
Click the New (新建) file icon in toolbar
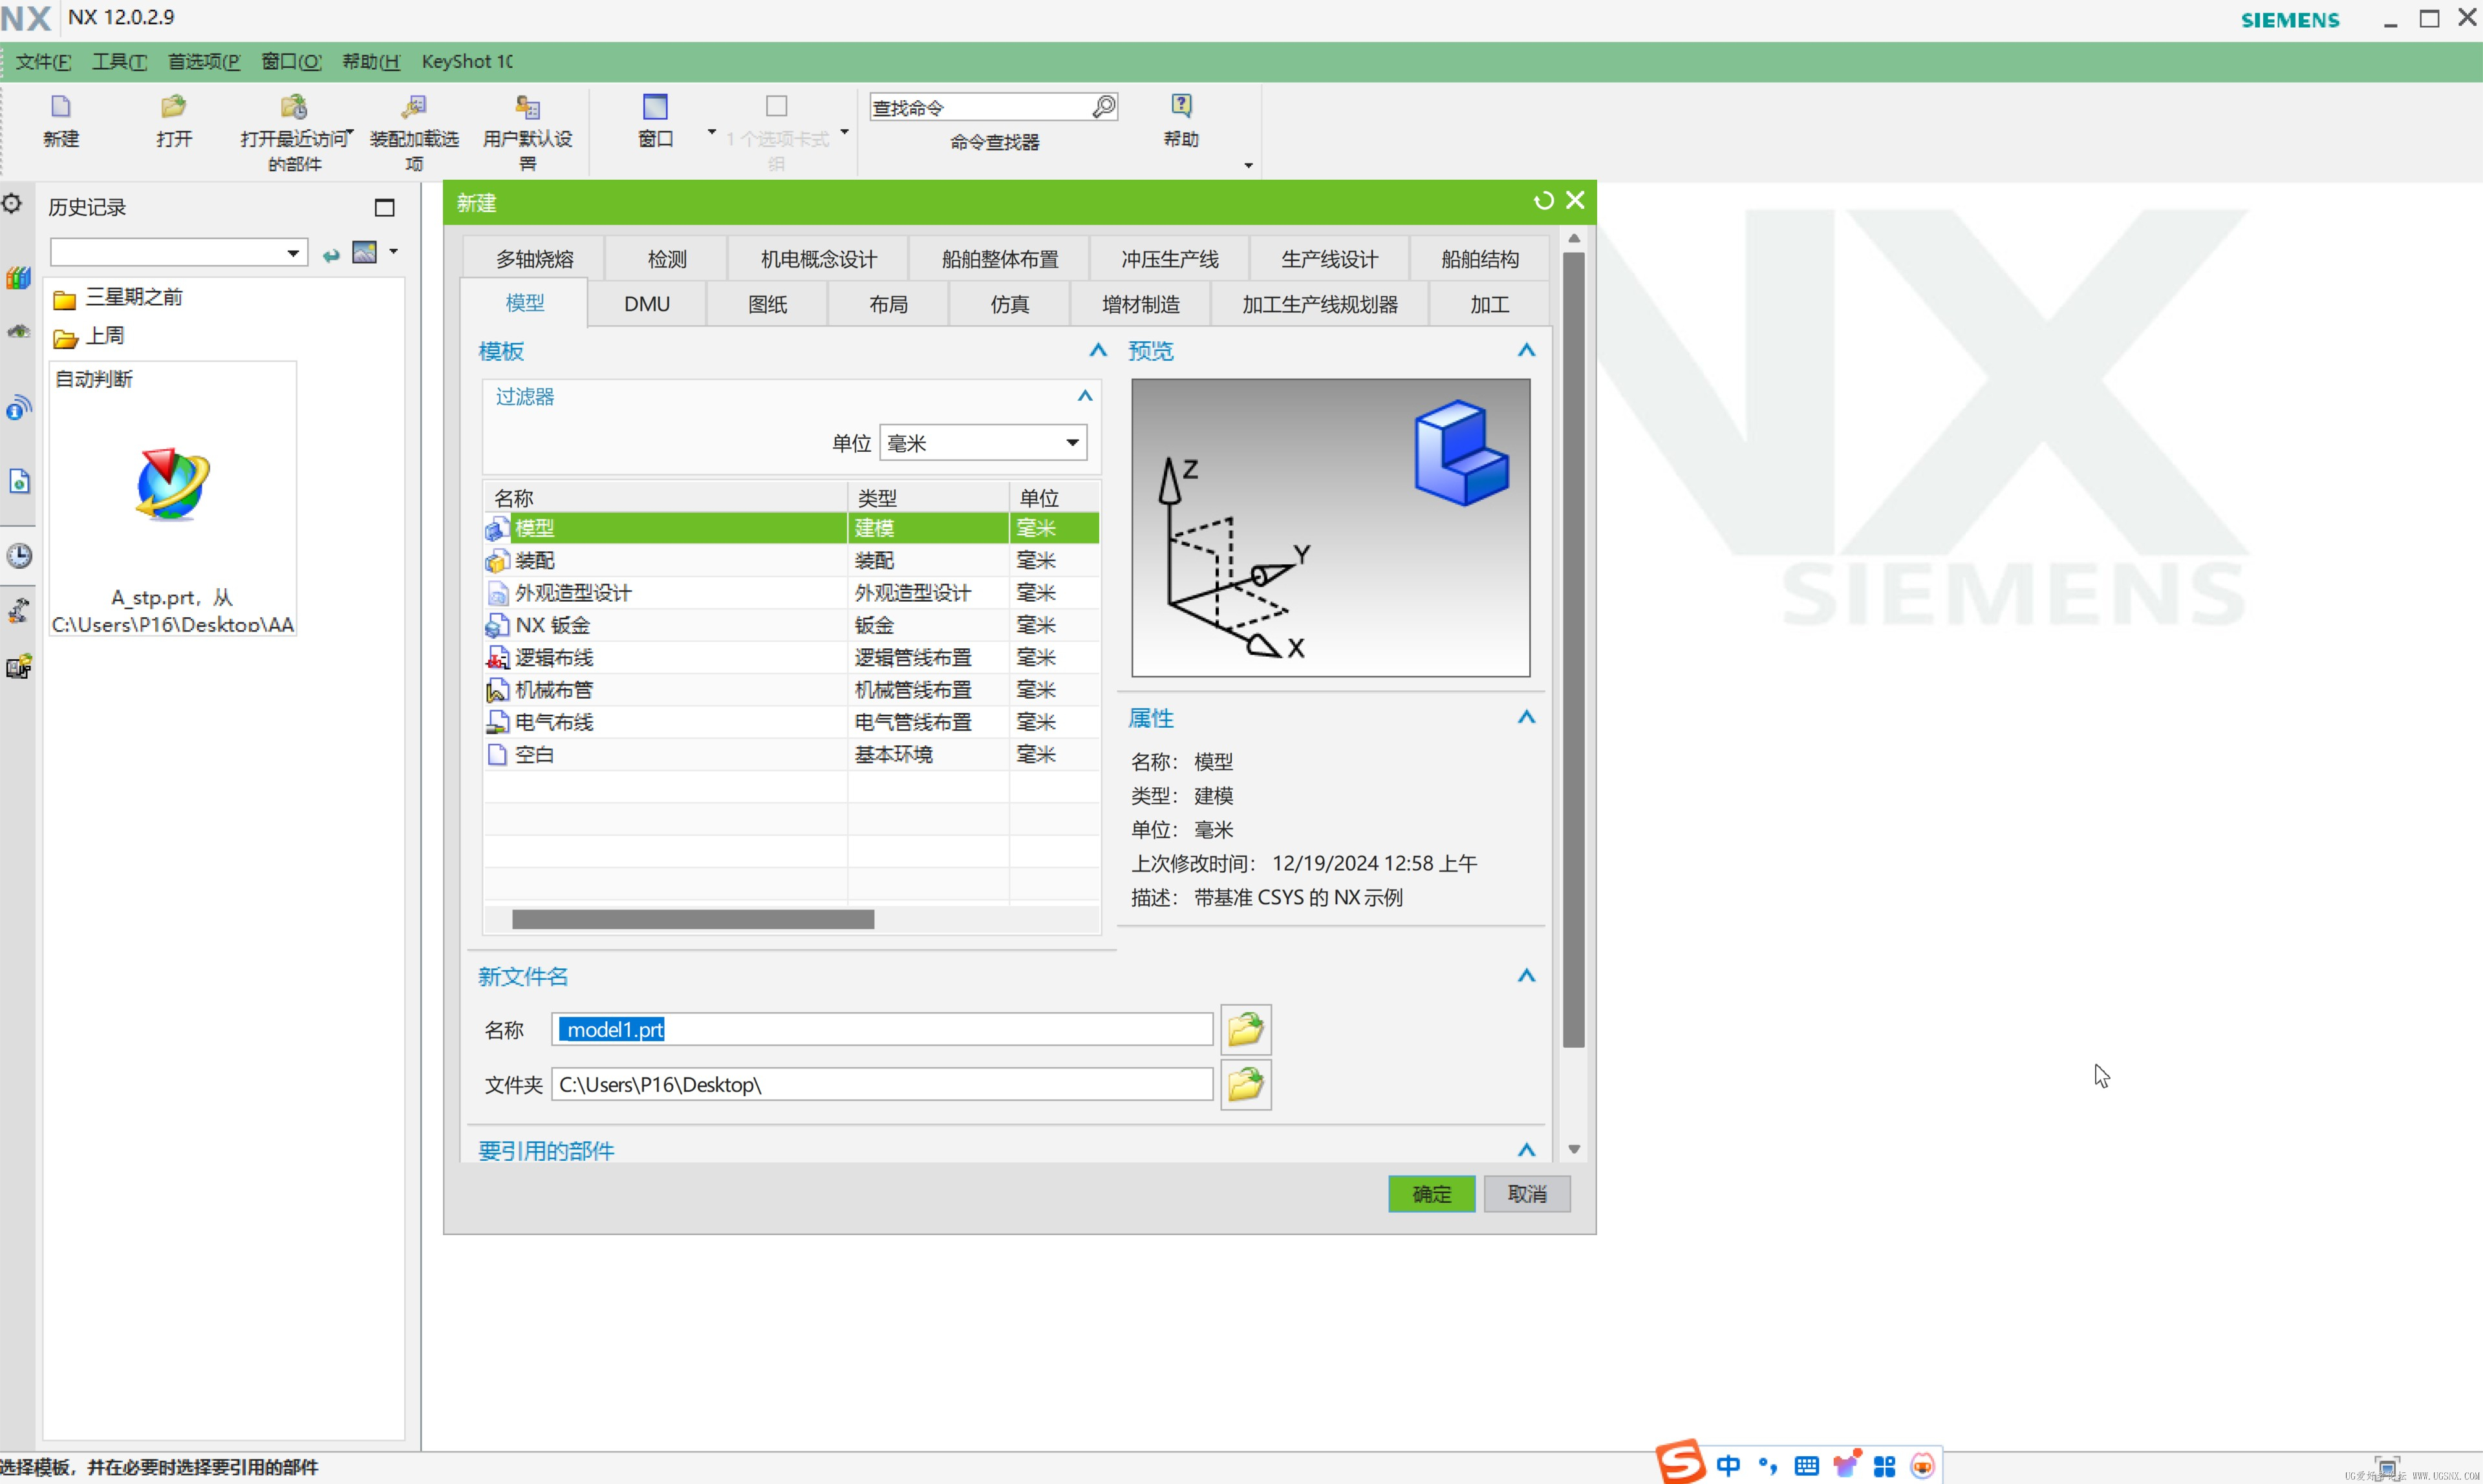(x=61, y=107)
